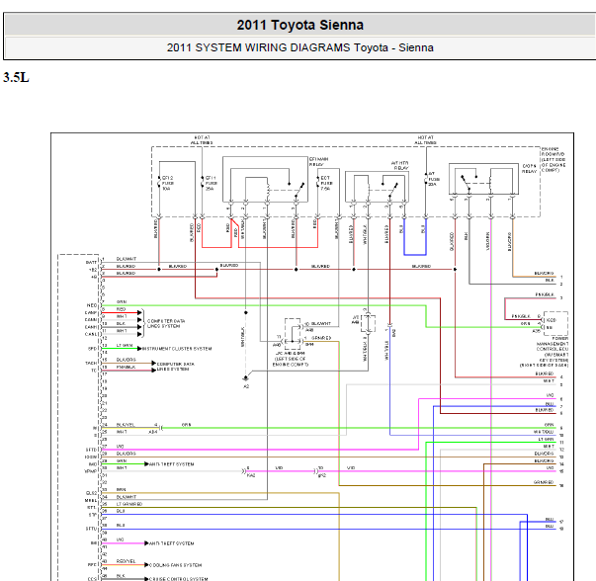Click ANTI-THEFT SYSTEM reference on VIO wire
596x581 pixels.
171,543
